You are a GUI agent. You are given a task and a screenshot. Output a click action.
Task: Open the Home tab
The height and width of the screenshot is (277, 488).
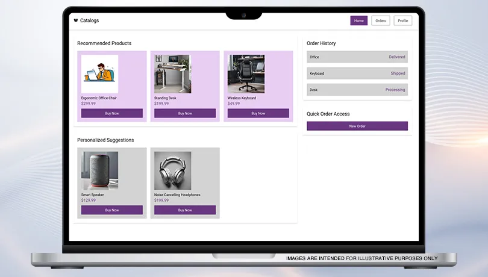click(358, 20)
